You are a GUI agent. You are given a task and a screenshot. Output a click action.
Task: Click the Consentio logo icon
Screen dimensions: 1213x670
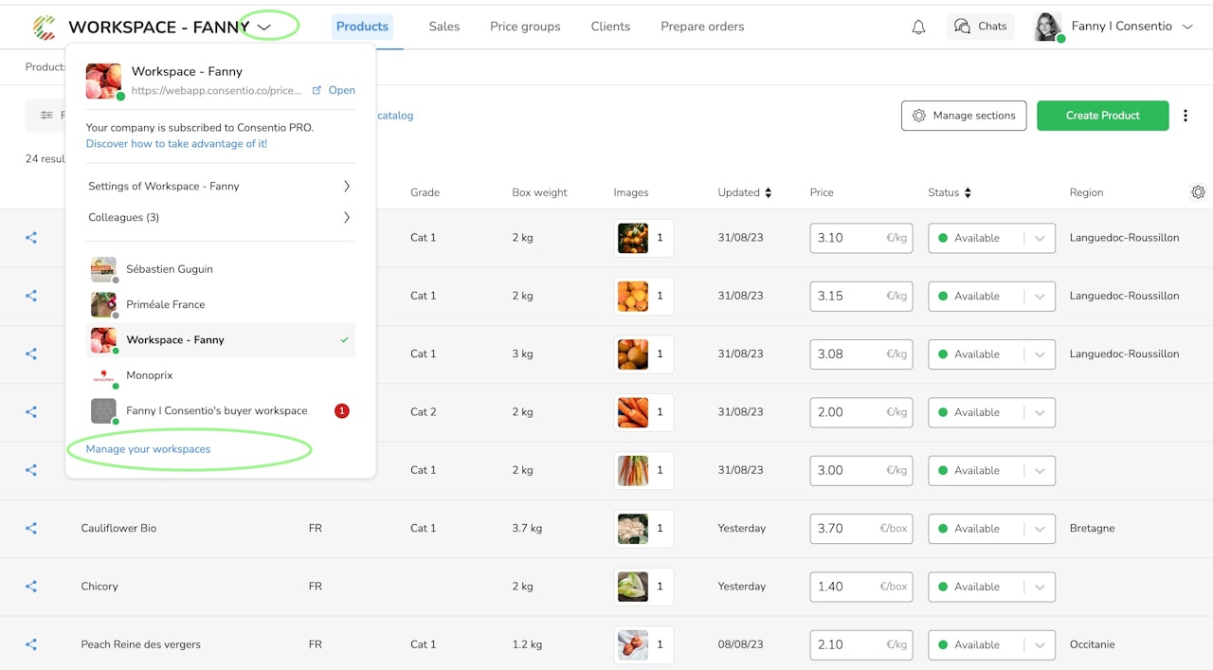click(44, 27)
